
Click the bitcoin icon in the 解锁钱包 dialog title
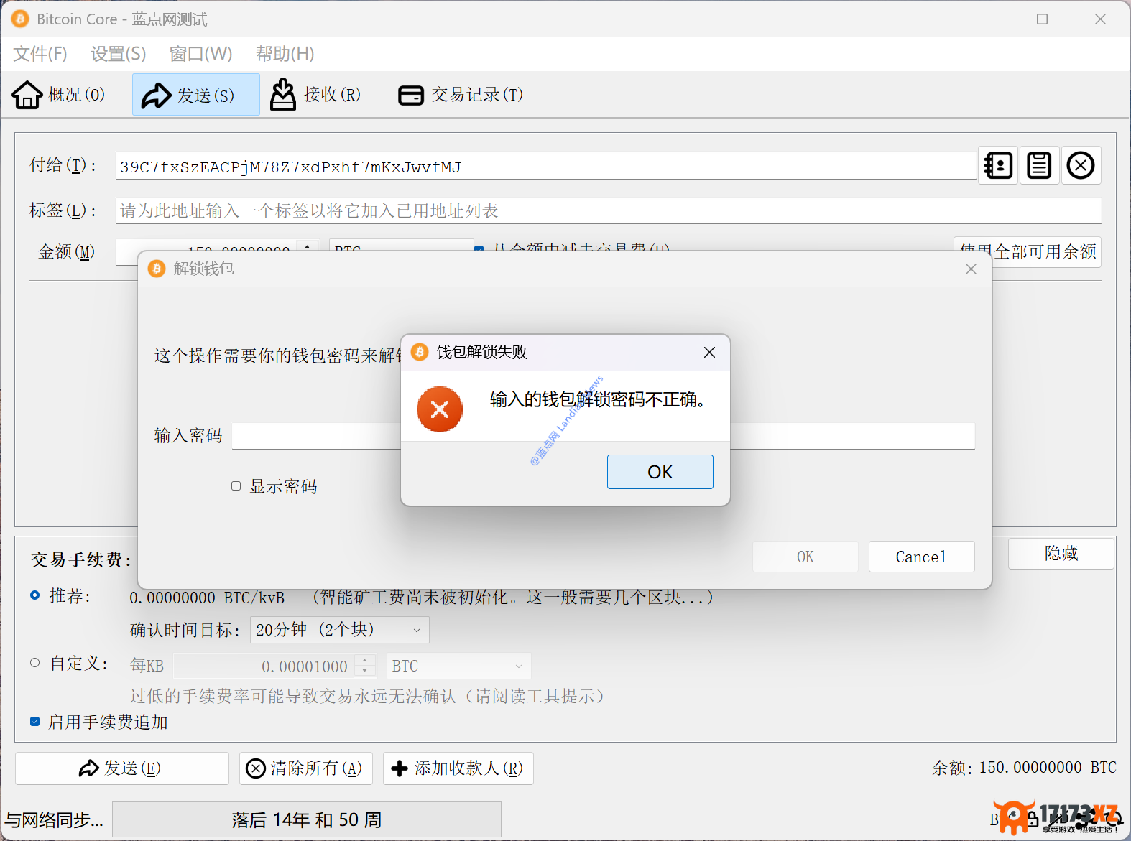point(157,269)
